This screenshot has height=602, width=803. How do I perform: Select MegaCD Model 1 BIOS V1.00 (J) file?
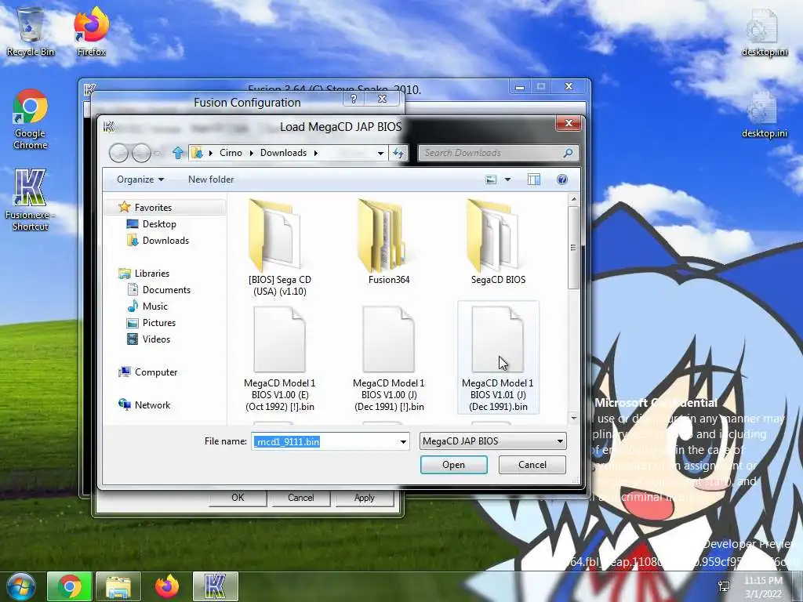[389, 358]
